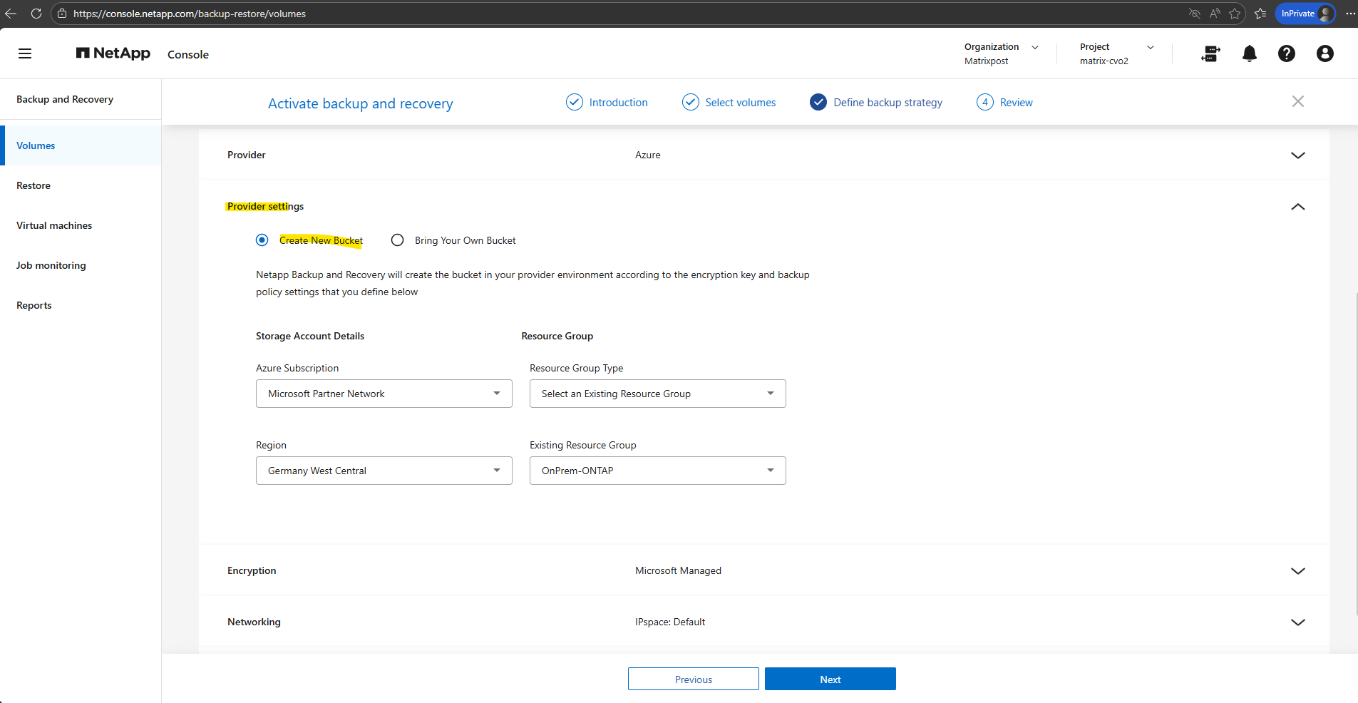1358x703 pixels.
Task: Open the Resource Group Type dropdown
Action: click(x=657, y=394)
